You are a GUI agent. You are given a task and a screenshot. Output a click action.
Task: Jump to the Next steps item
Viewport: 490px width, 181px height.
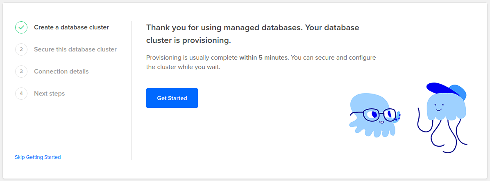(x=50, y=94)
